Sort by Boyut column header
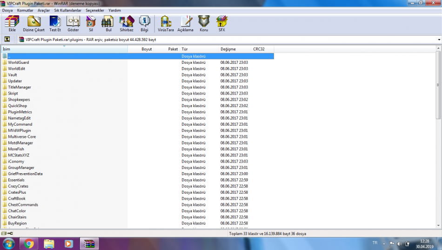Viewport: 442px width, 250px height. (x=141, y=49)
